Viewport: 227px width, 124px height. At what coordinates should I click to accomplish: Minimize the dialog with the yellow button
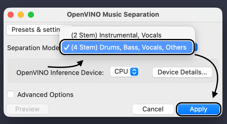21,14
